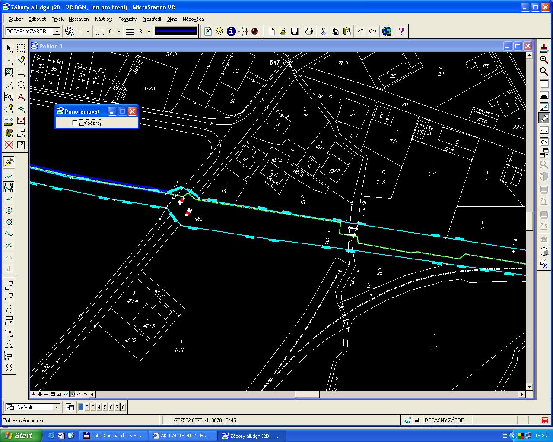Screen dimensions: 553x442
Task: Activate the Zoom In view tool
Action: [x=544, y=60]
